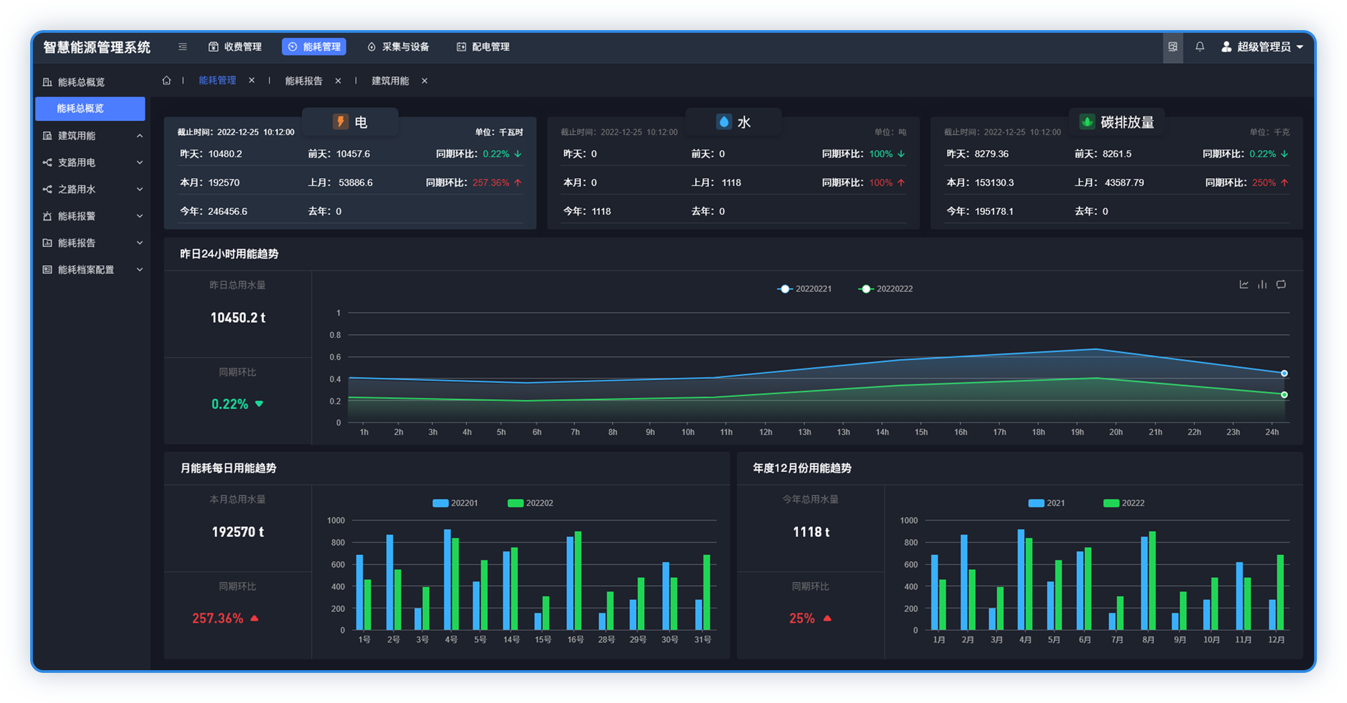The height and width of the screenshot is (703, 1347).
Task: Switch to the 能耗报告 page tab
Action: [304, 80]
